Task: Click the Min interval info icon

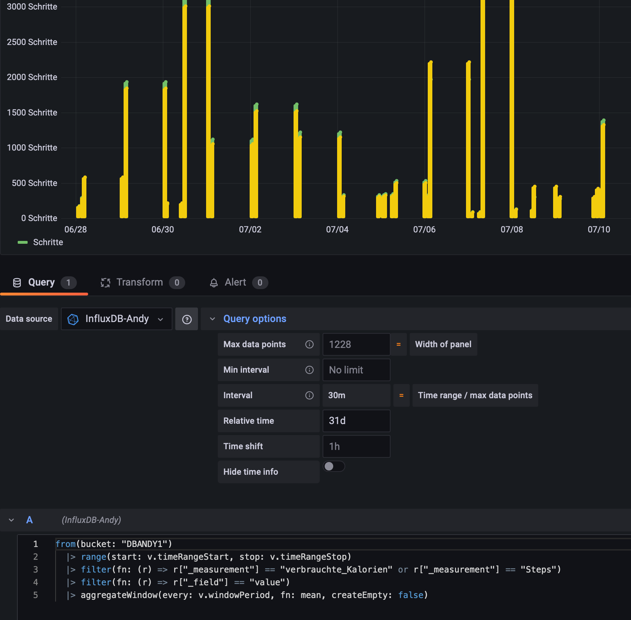Action: click(309, 370)
